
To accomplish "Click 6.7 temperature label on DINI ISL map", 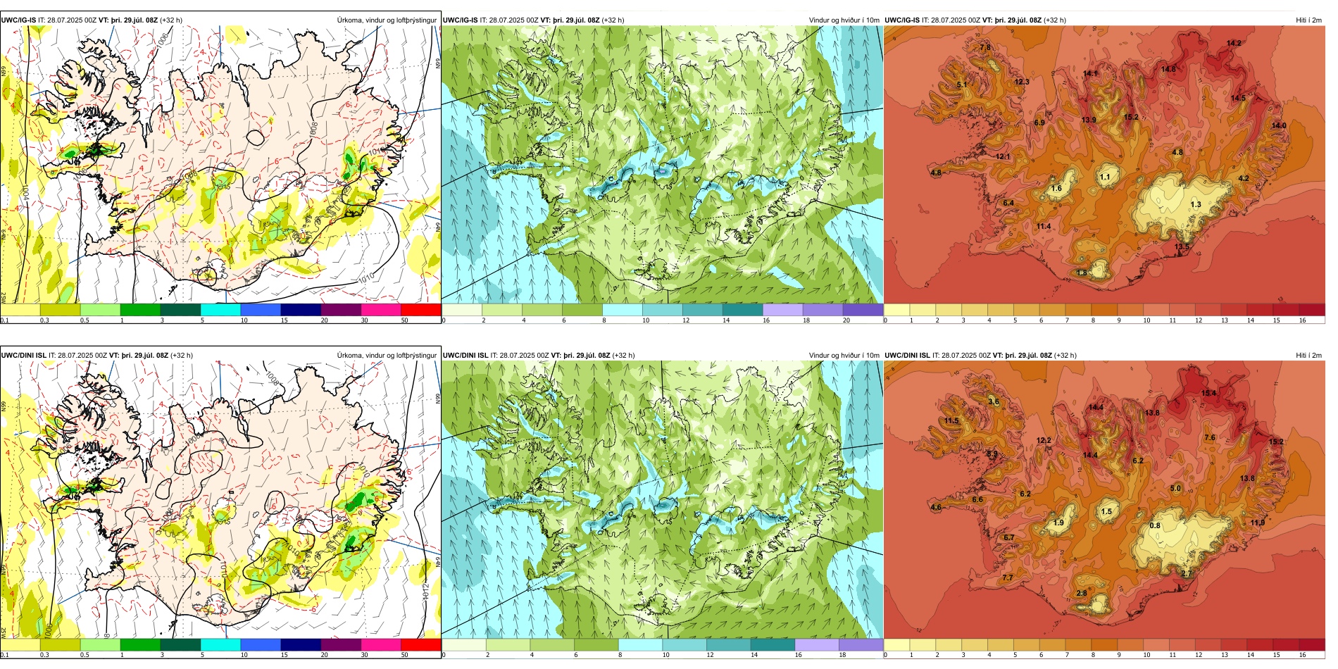I will [1008, 537].
